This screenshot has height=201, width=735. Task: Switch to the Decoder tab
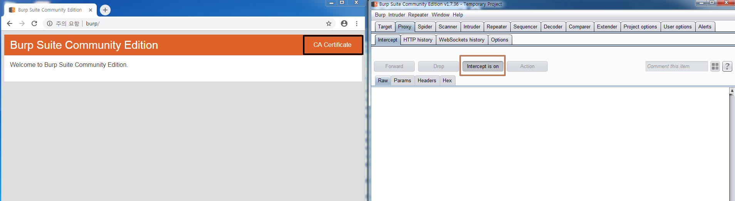(553, 27)
